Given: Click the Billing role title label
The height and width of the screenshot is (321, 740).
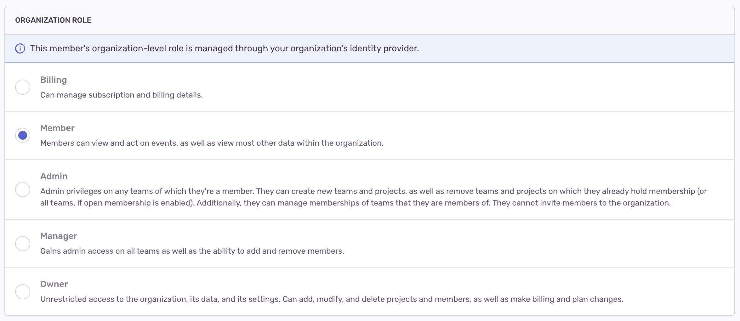Looking at the screenshot, I should tap(53, 80).
